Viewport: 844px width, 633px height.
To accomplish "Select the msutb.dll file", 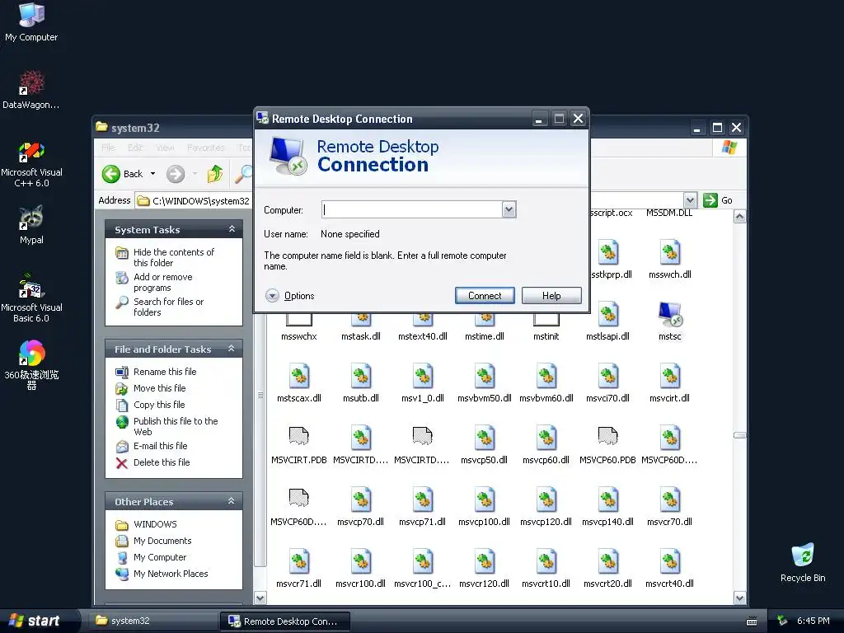I will click(x=361, y=383).
